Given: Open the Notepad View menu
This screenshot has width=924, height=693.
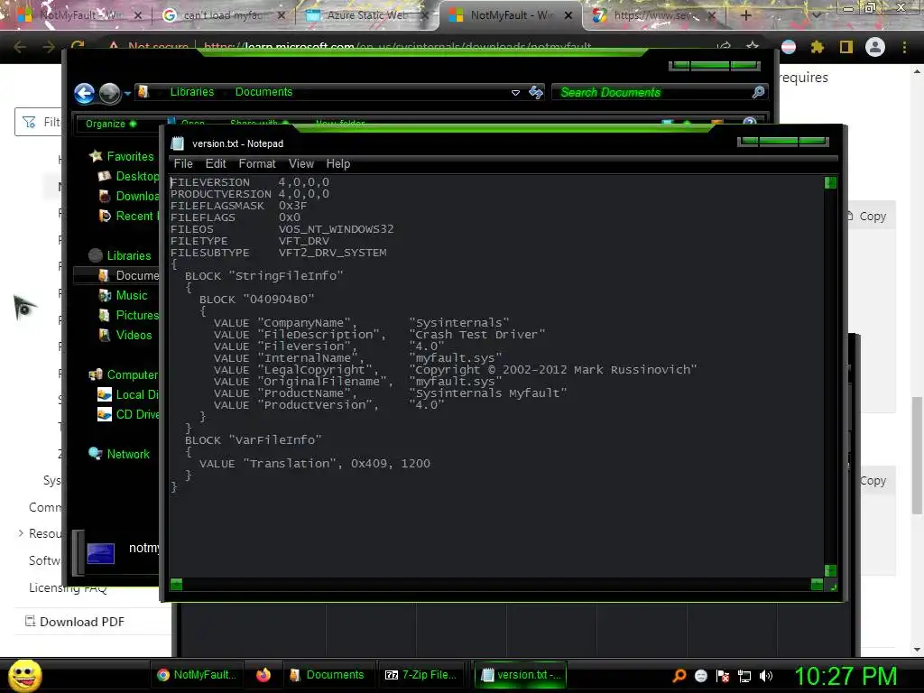Looking at the screenshot, I should [x=301, y=164].
